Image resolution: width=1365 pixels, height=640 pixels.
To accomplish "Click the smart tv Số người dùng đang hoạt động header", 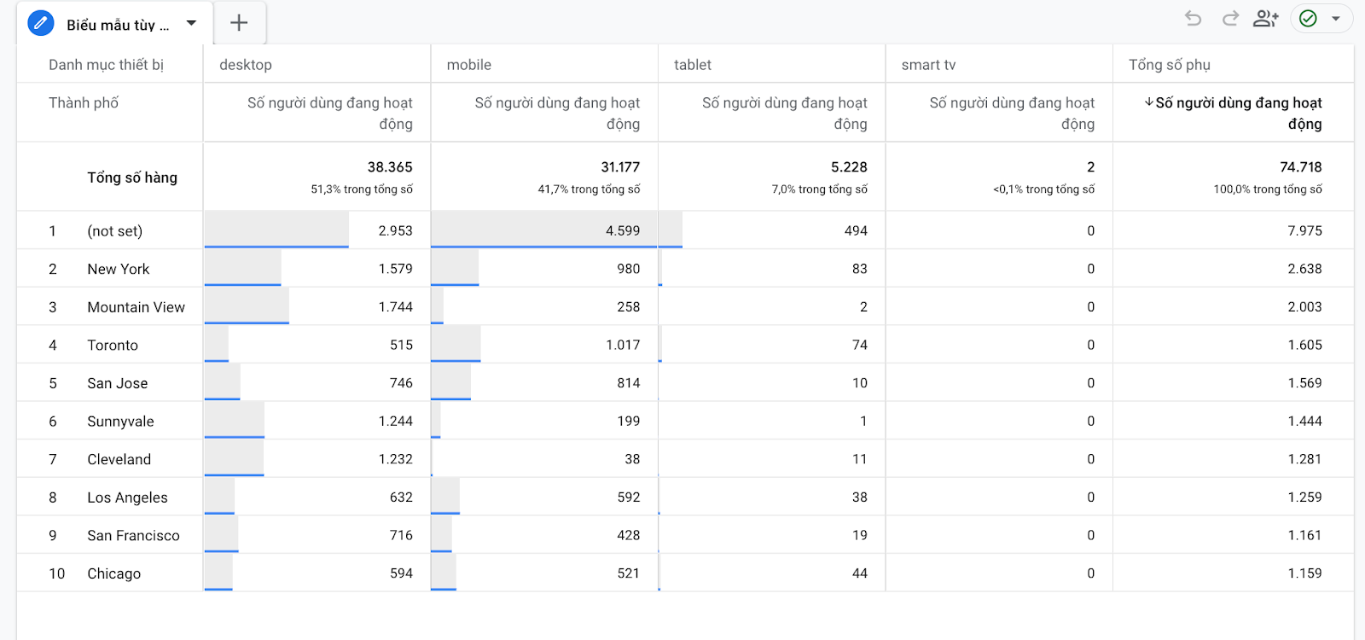I will pyautogui.click(x=1012, y=113).
